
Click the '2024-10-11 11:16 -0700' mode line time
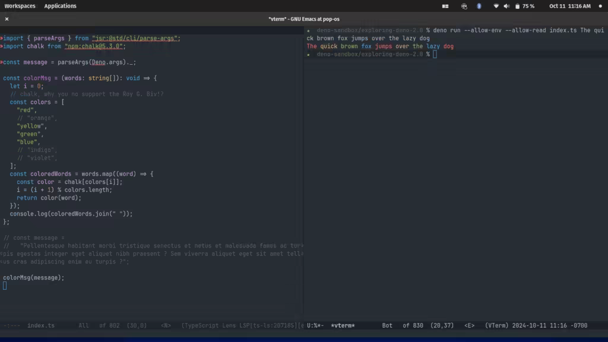(550, 325)
